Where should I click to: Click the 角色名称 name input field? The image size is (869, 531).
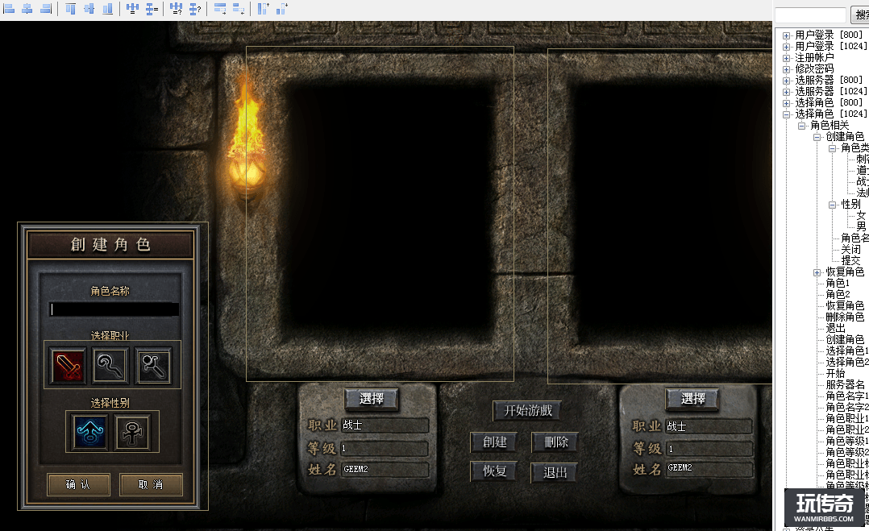tap(114, 309)
